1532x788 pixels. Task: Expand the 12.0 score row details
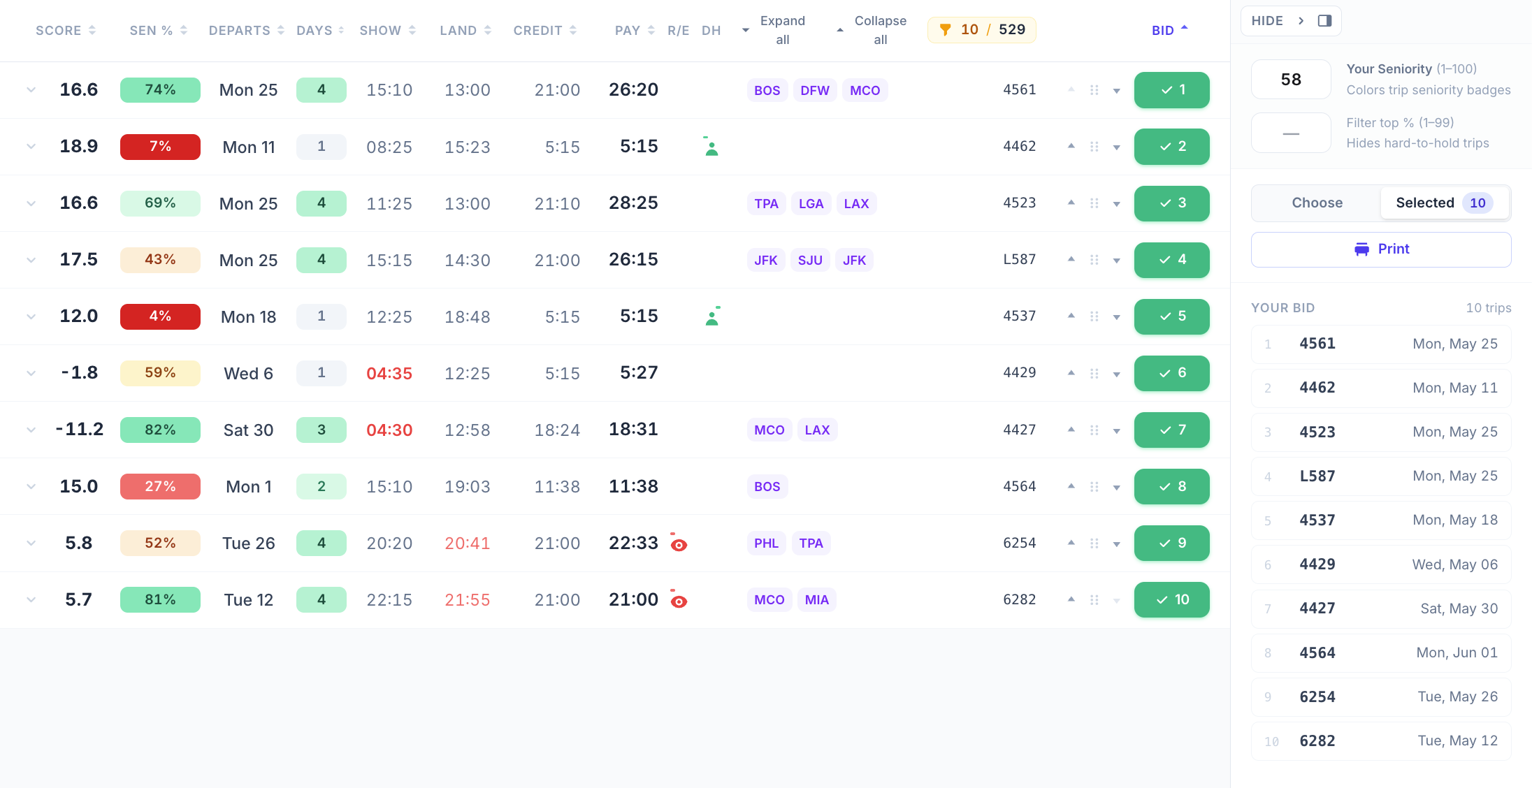(x=31, y=316)
